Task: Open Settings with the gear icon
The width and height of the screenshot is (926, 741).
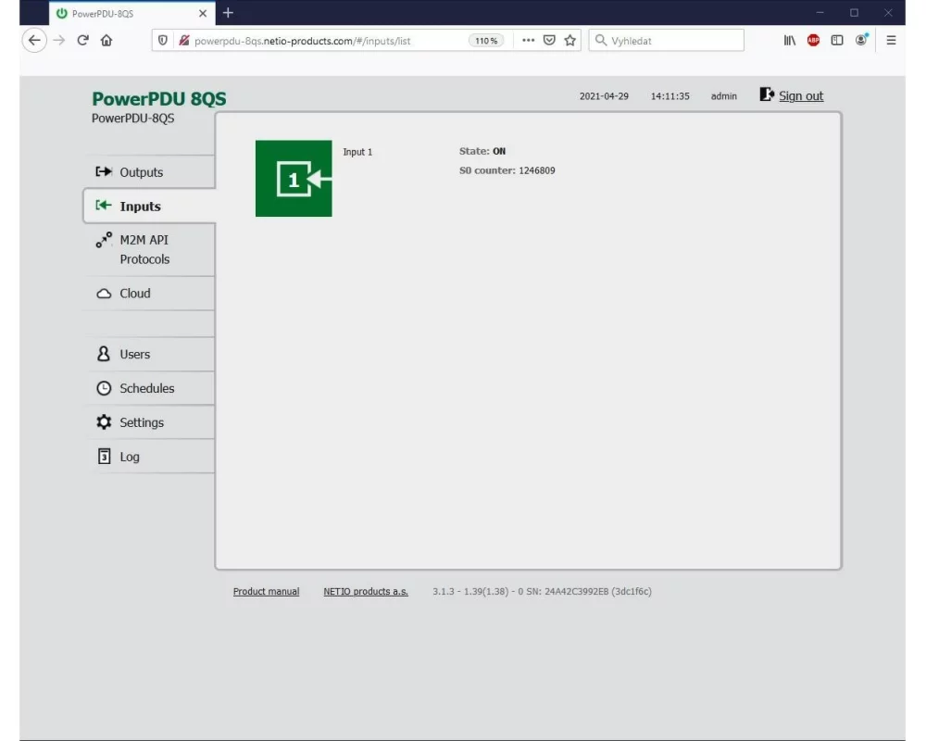Action: tap(141, 422)
